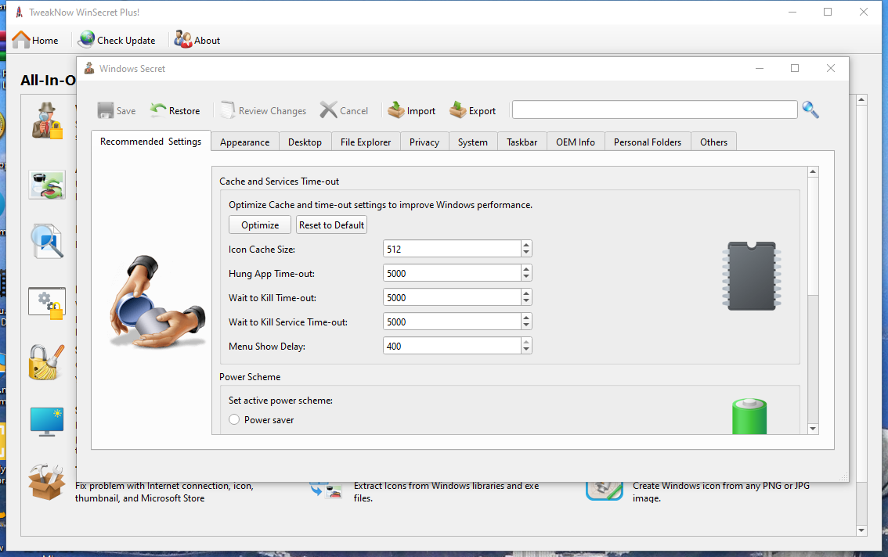Click the Create Windows icon tool icon

point(605,491)
